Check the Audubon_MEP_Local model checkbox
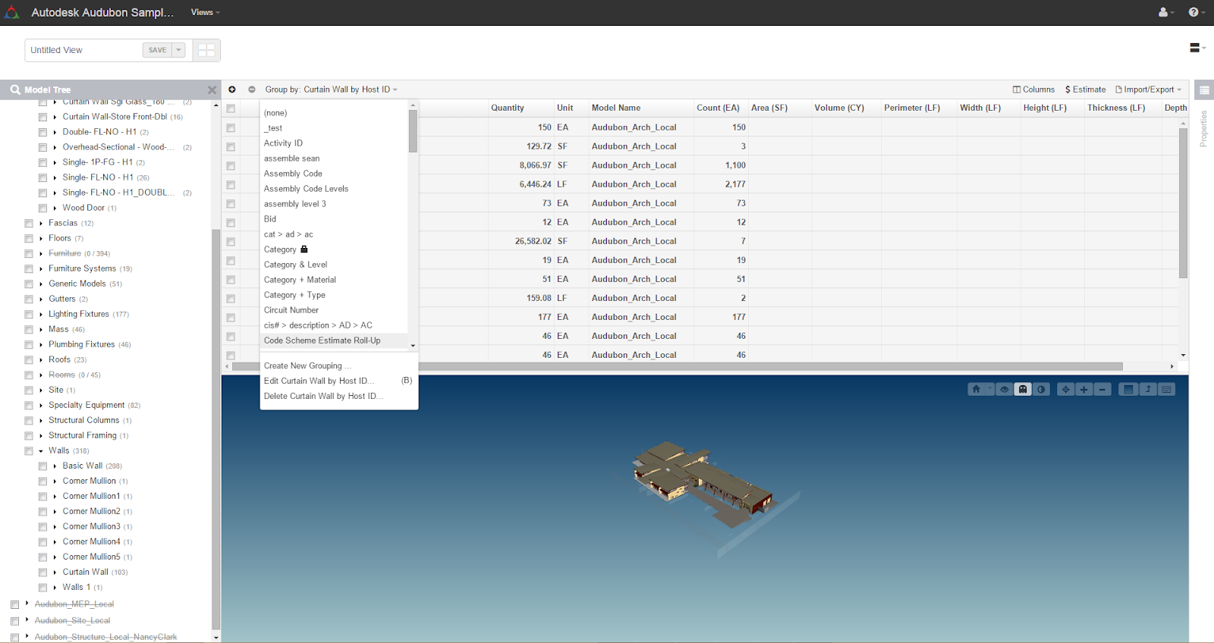 pyautogui.click(x=14, y=604)
